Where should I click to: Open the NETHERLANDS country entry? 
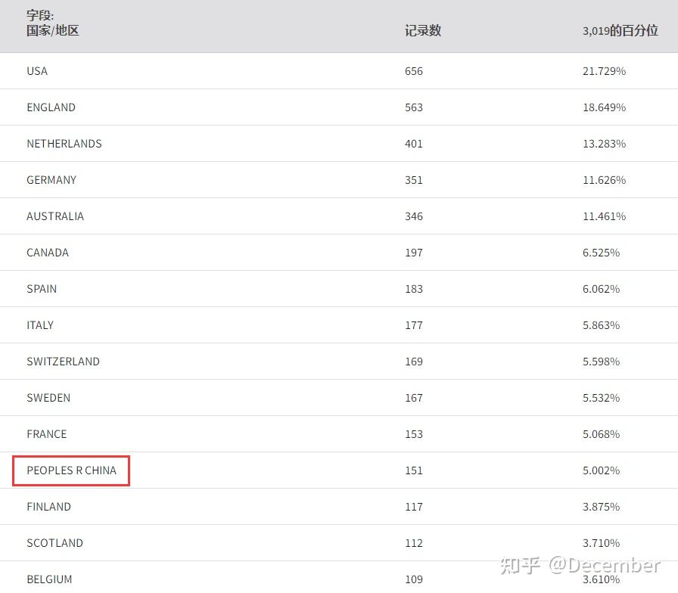pos(64,144)
